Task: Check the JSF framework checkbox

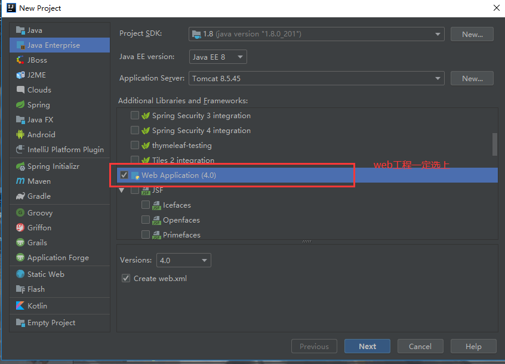Action: tap(135, 190)
